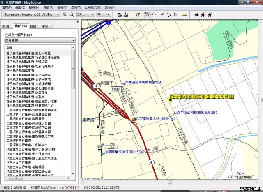263x192 pixels.
Task: Click the 全國桃園交流道加油站 map label
Action: (x=124, y=152)
